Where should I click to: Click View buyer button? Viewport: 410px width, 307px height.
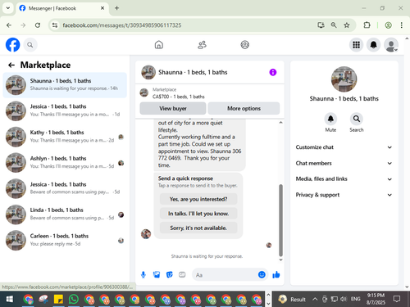point(173,109)
